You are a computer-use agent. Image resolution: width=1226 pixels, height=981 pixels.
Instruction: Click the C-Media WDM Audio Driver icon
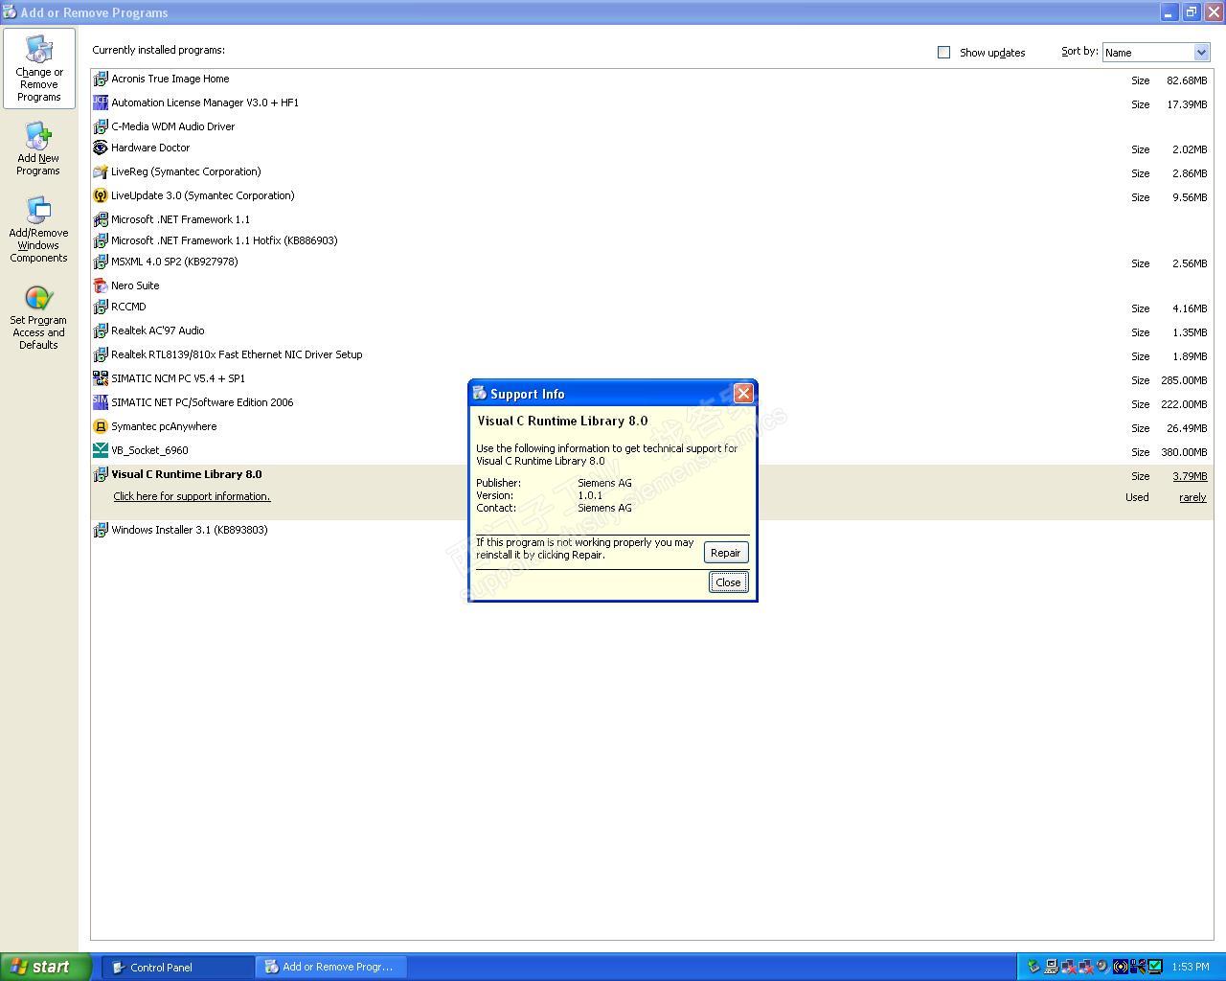[101, 126]
